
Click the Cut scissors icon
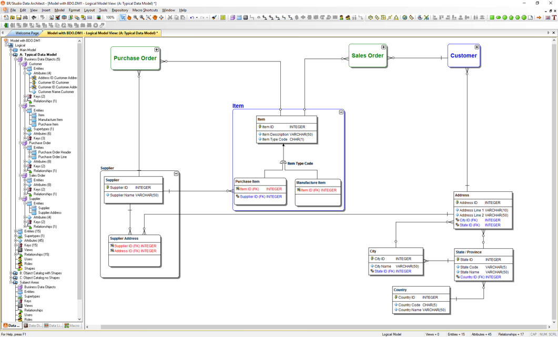170,17
